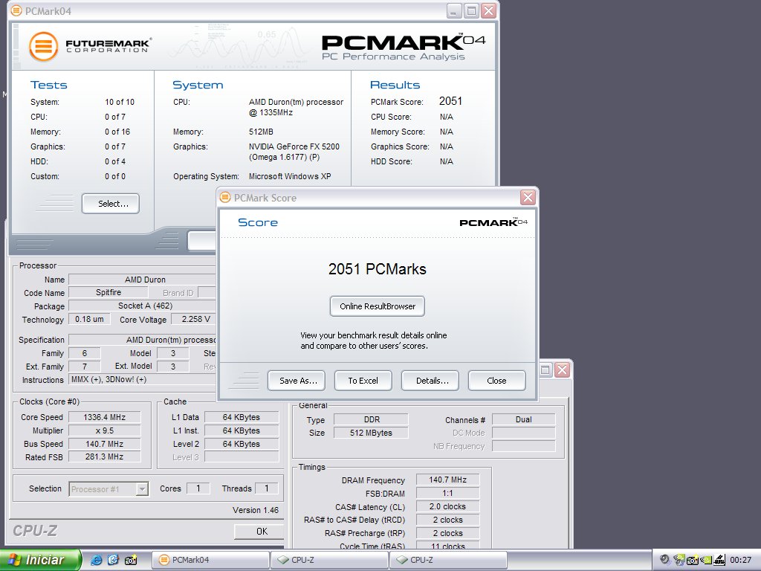Switch to PCMark04 taskbar button

pos(210,560)
